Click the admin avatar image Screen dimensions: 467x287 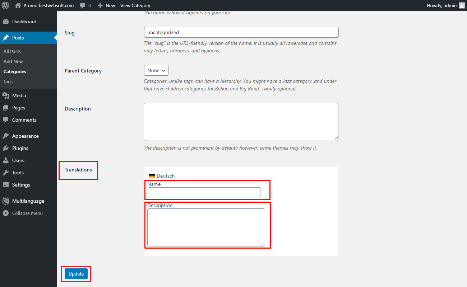coord(462,5)
